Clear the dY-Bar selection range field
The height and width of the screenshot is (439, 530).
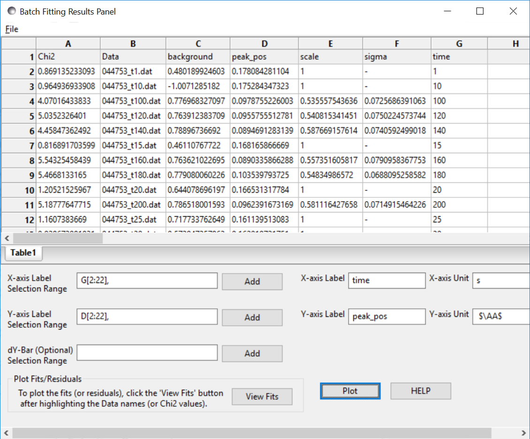tap(147, 352)
